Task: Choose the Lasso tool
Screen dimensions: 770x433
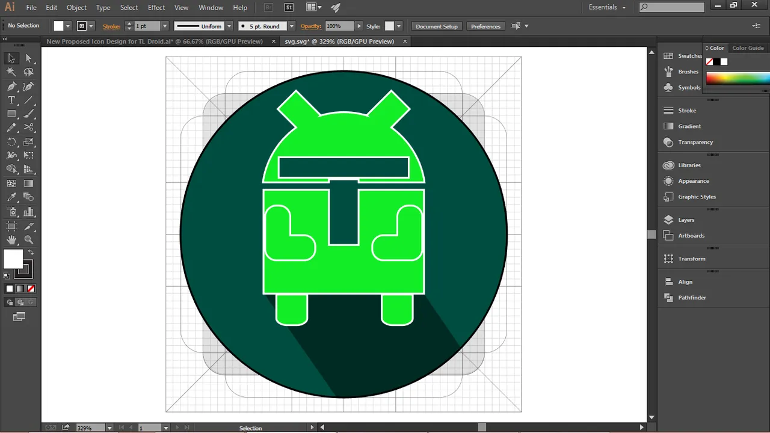Action: (x=28, y=72)
